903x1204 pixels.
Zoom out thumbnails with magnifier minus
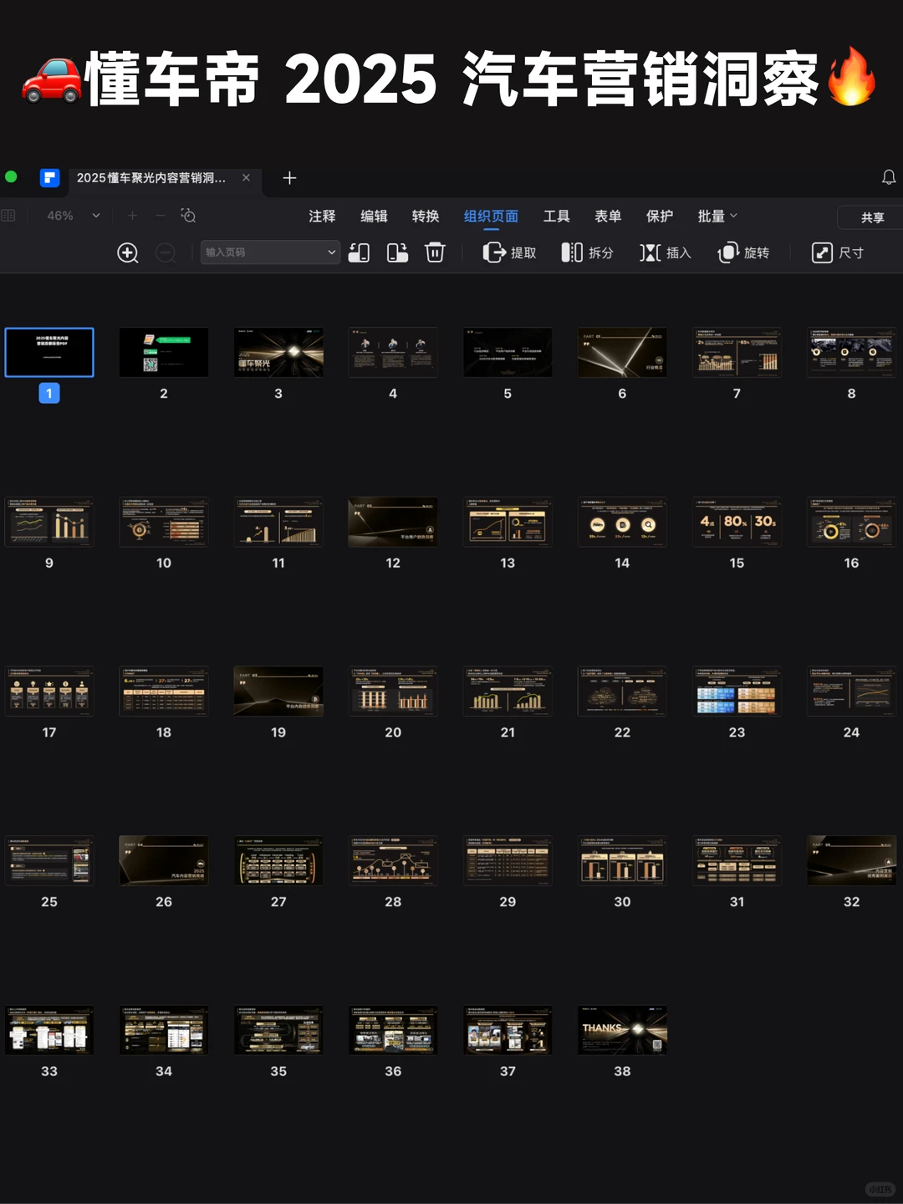coord(166,253)
